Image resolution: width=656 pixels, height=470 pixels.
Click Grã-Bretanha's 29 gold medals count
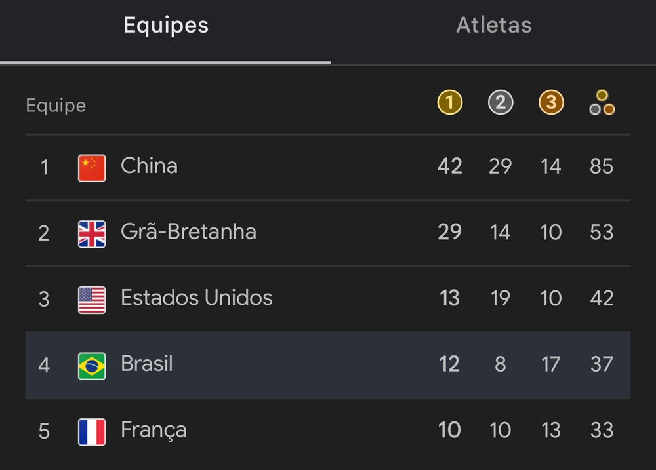[449, 233]
